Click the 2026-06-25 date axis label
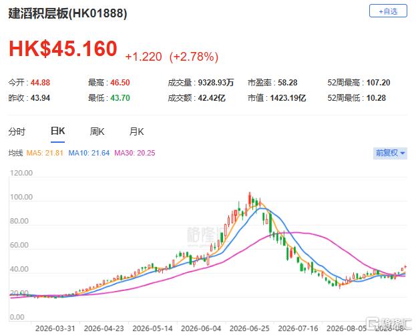The image size is (416, 335). (x=249, y=328)
